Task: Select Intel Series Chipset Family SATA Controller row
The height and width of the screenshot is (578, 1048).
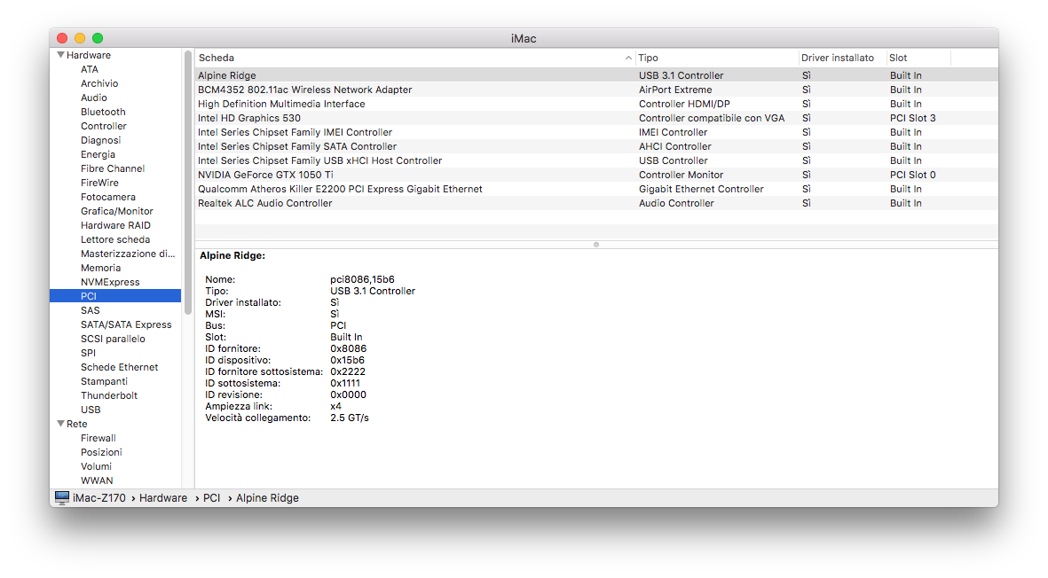Action: pos(596,146)
